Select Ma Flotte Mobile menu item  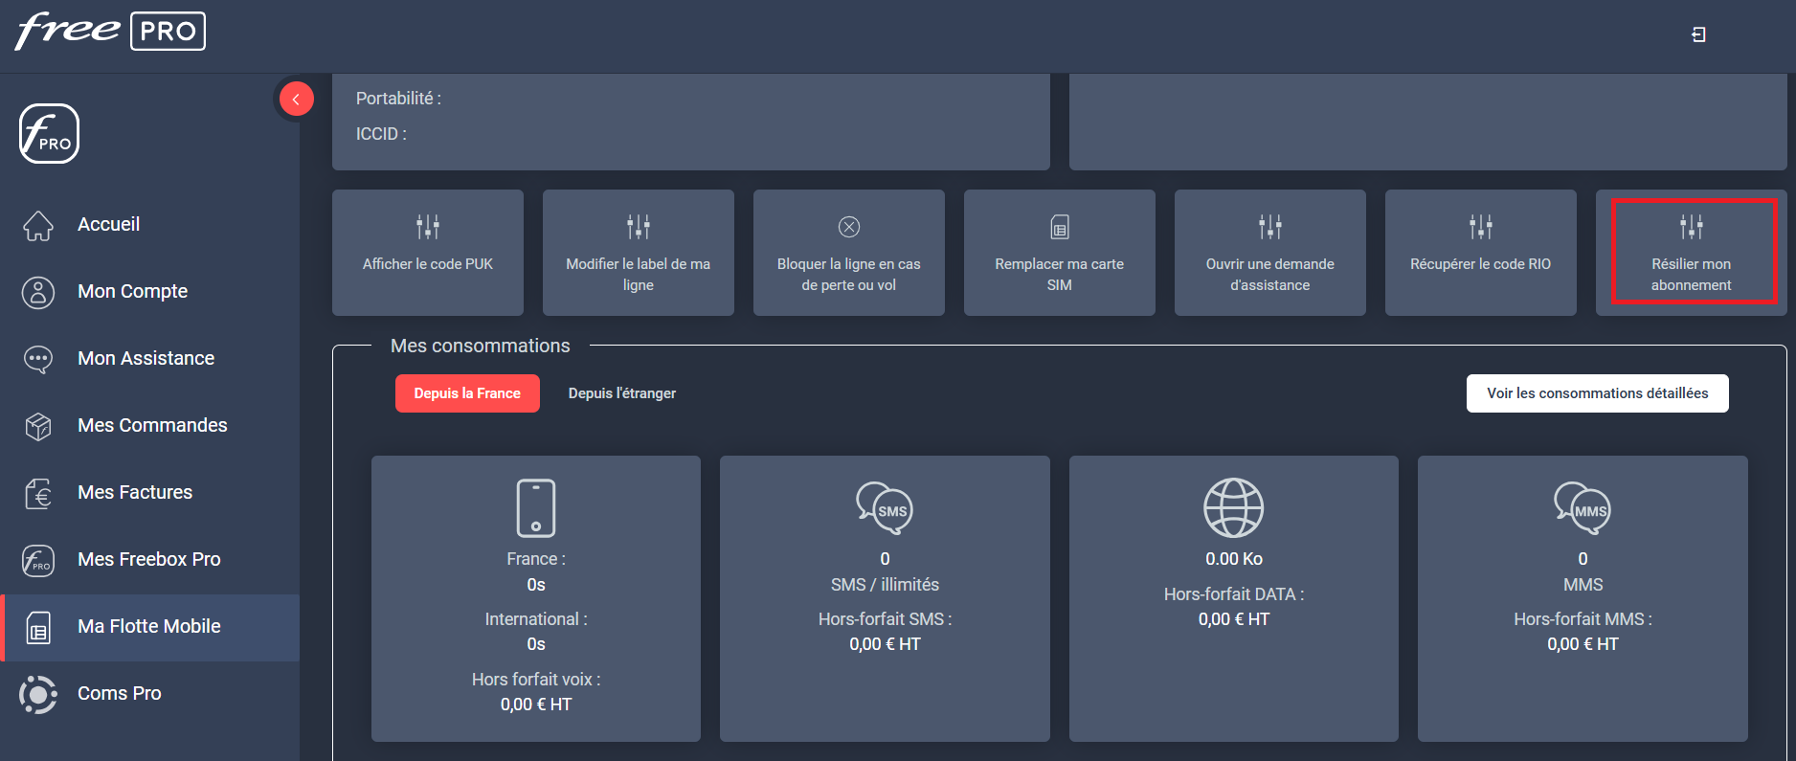pos(148,626)
